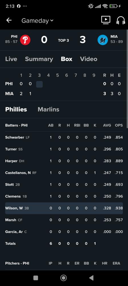Tap the highlighted 3rd inning cell
Image resolution: width=128 pixels, height=286 pixels.
[x=39, y=84]
